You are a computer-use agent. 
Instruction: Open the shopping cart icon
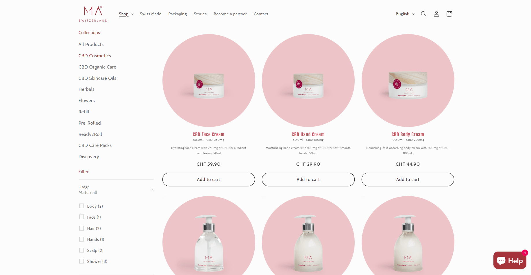pyautogui.click(x=449, y=14)
